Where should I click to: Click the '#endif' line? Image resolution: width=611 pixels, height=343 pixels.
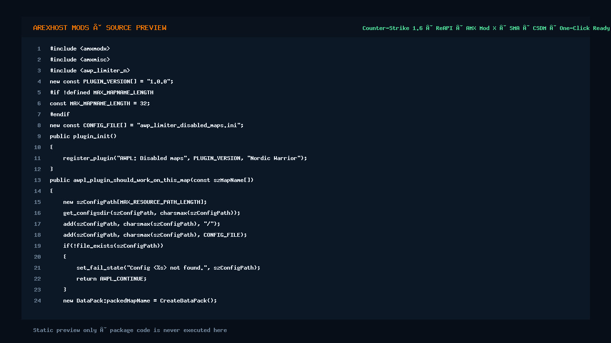click(60, 114)
